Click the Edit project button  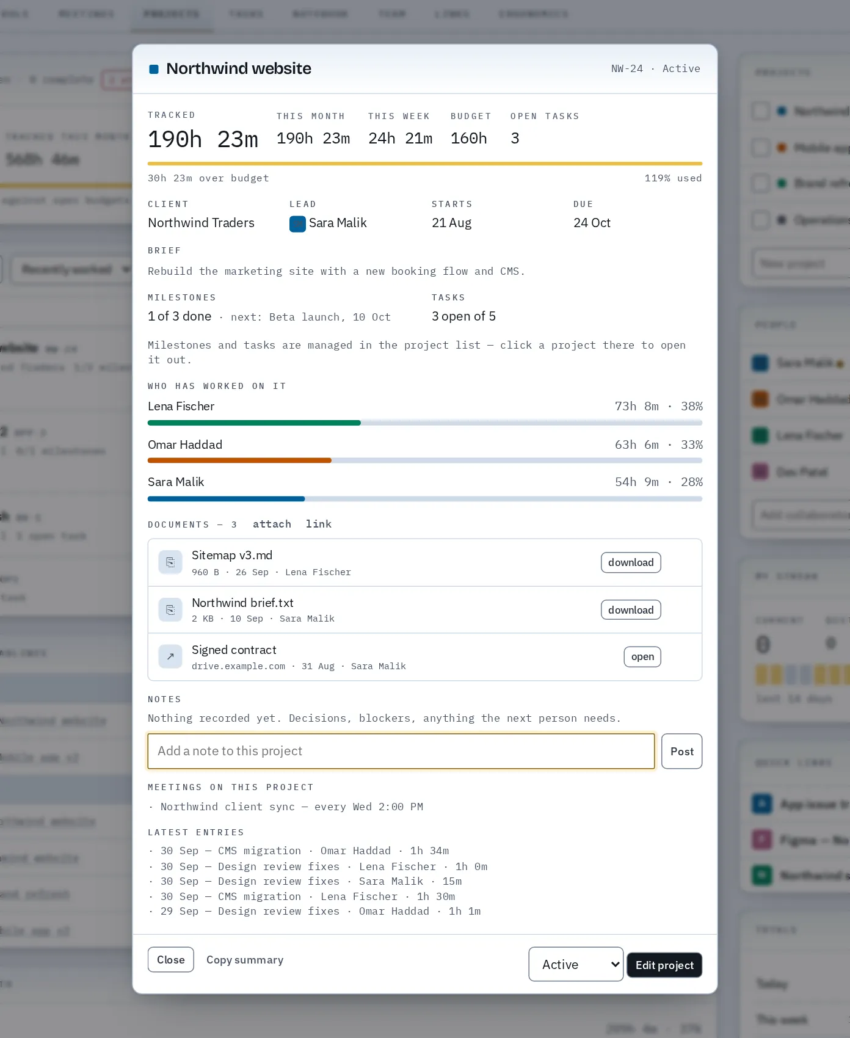(664, 965)
